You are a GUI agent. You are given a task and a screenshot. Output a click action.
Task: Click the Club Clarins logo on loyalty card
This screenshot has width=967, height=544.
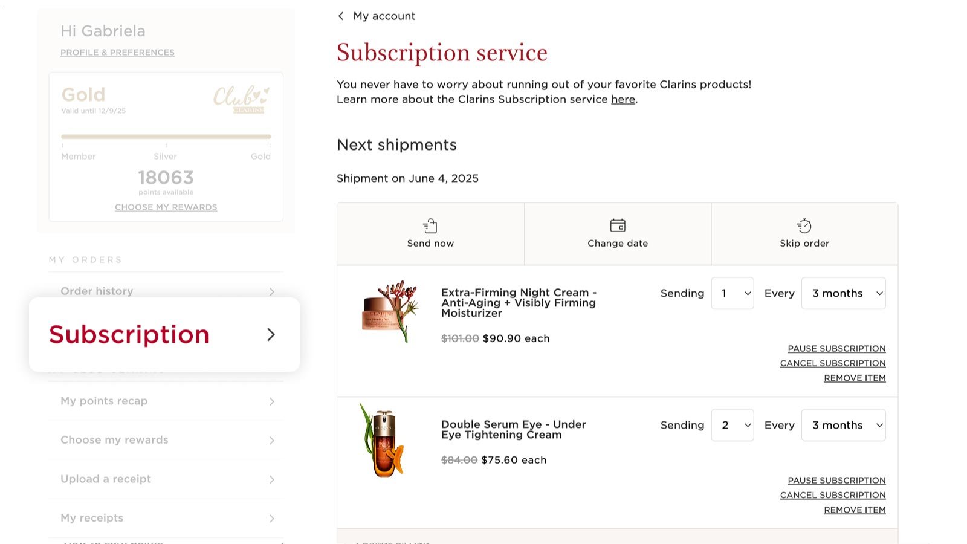tap(241, 99)
